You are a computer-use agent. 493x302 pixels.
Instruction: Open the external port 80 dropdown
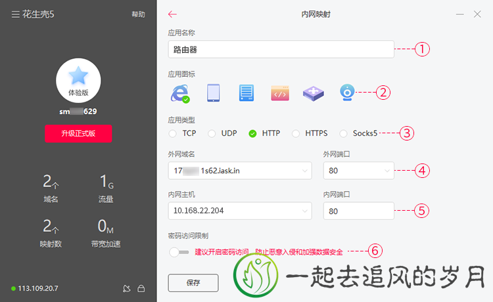pyautogui.click(x=388, y=171)
